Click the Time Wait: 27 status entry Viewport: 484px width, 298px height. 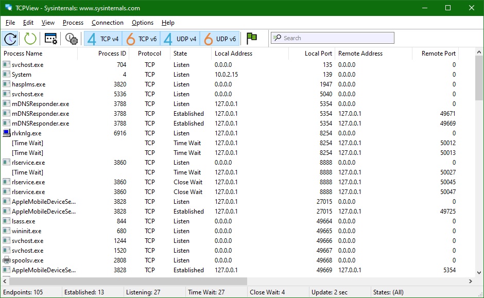coord(206,292)
